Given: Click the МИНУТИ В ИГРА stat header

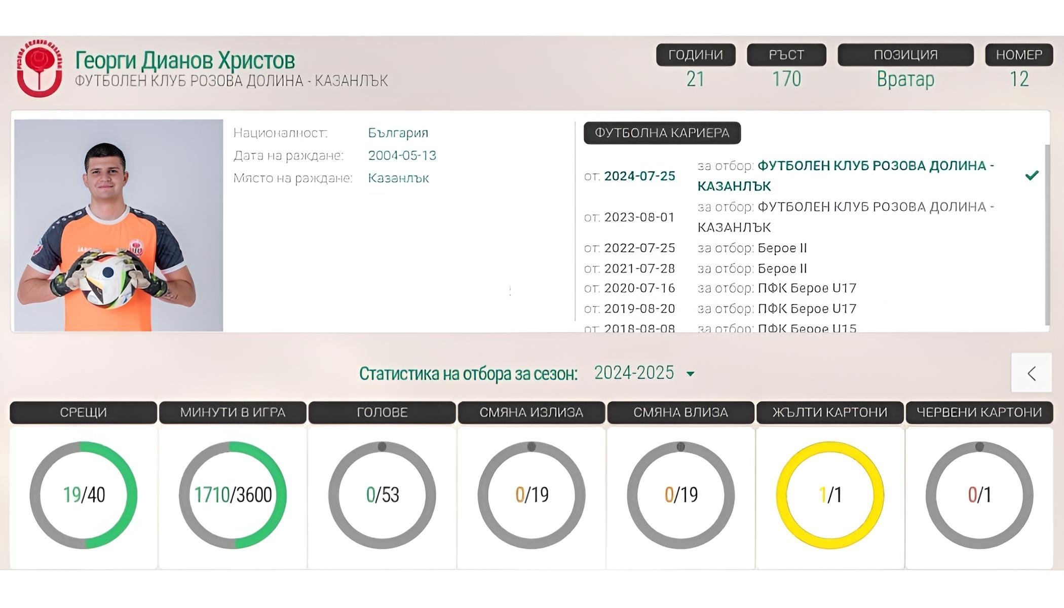Looking at the screenshot, I should (233, 412).
